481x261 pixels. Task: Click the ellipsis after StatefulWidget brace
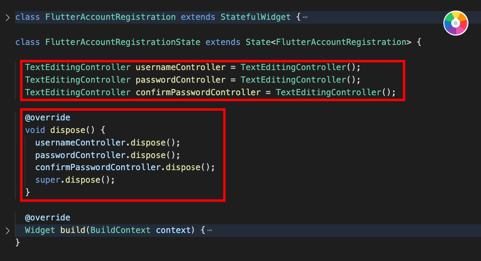point(305,17)
